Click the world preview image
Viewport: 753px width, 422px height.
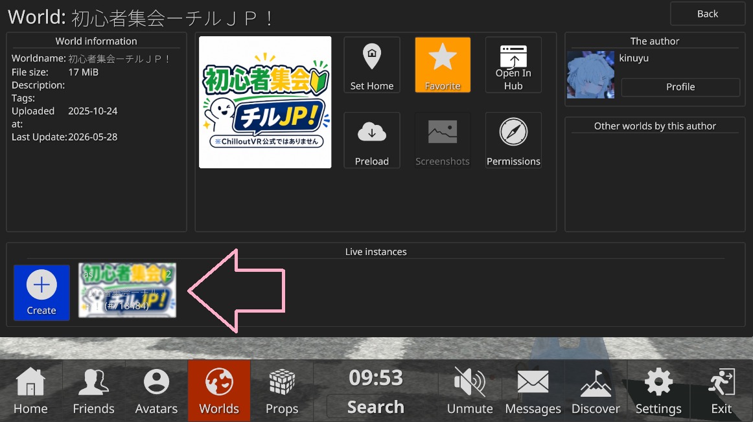tap(265, 102)
